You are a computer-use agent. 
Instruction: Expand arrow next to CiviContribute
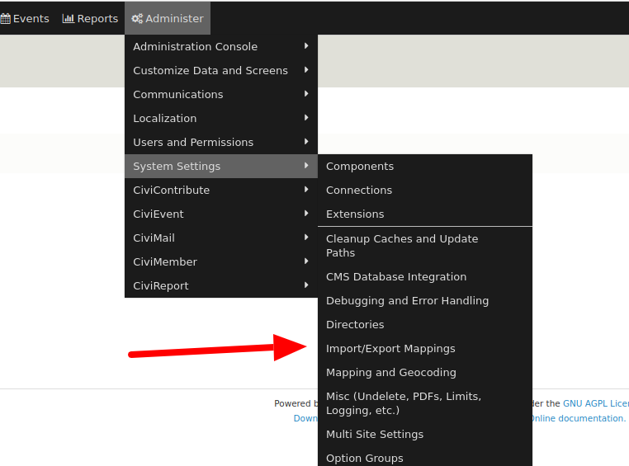(x=306, y=190)
